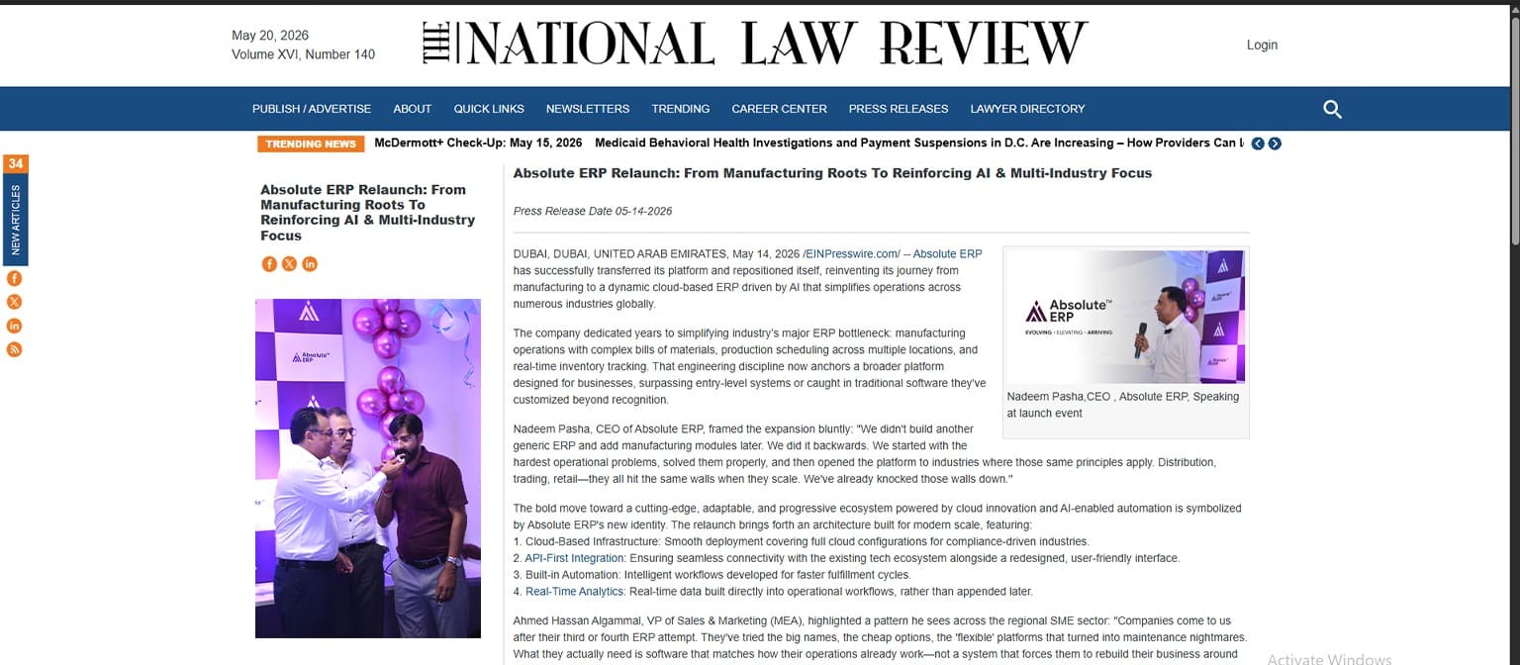This screenshot has width=1520, height=665.
Task: Click '1. Cloud-Based Infrastructure' list line
Action: [801, 541]
